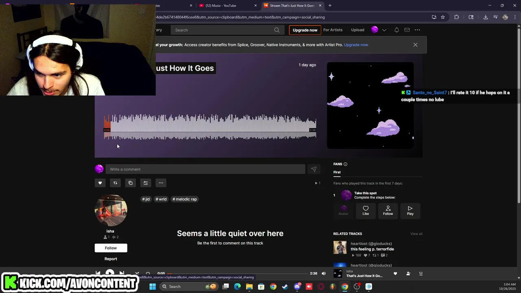This screenshot has height=293, width=521.
Task: Go to the previous track
Action: [98, 273]
